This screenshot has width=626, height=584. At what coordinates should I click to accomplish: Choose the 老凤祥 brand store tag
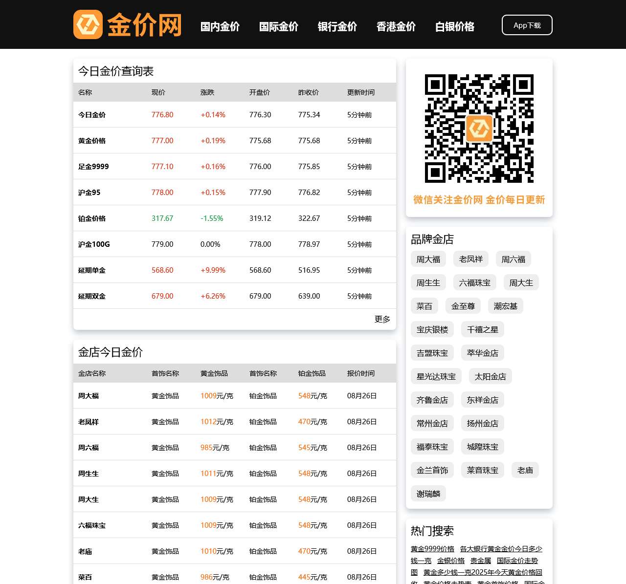pos(471,260)
